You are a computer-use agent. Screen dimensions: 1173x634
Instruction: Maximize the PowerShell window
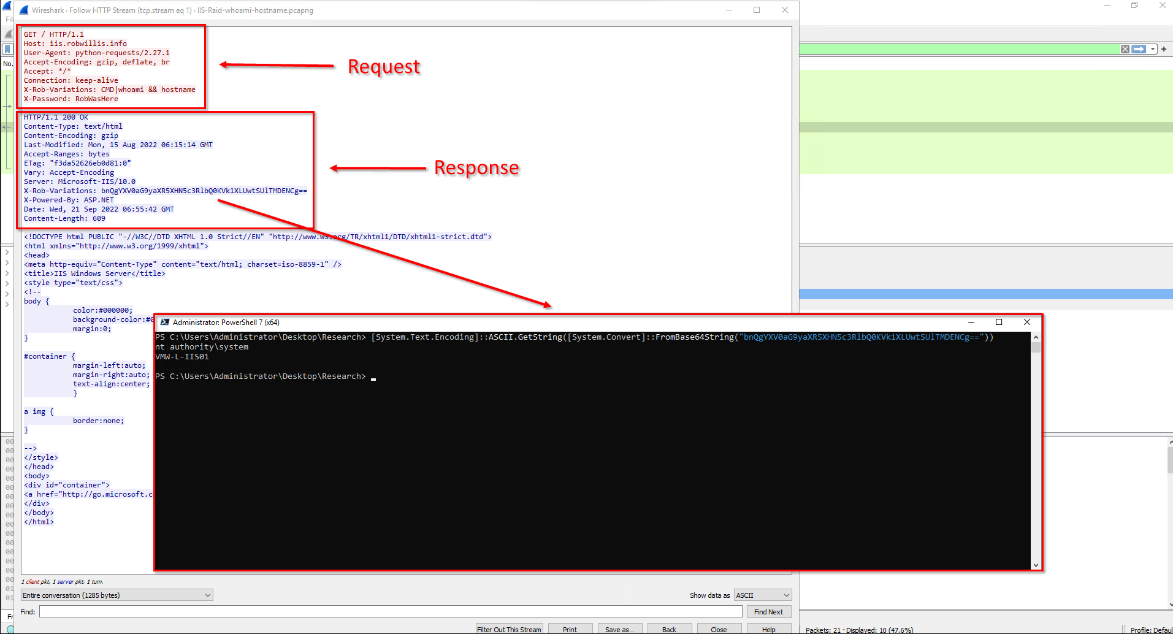coord(999,322)
